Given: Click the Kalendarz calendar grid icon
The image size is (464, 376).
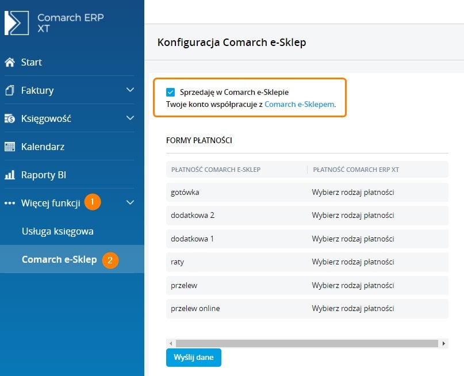Looking at the screenshot, I should 10,147.
